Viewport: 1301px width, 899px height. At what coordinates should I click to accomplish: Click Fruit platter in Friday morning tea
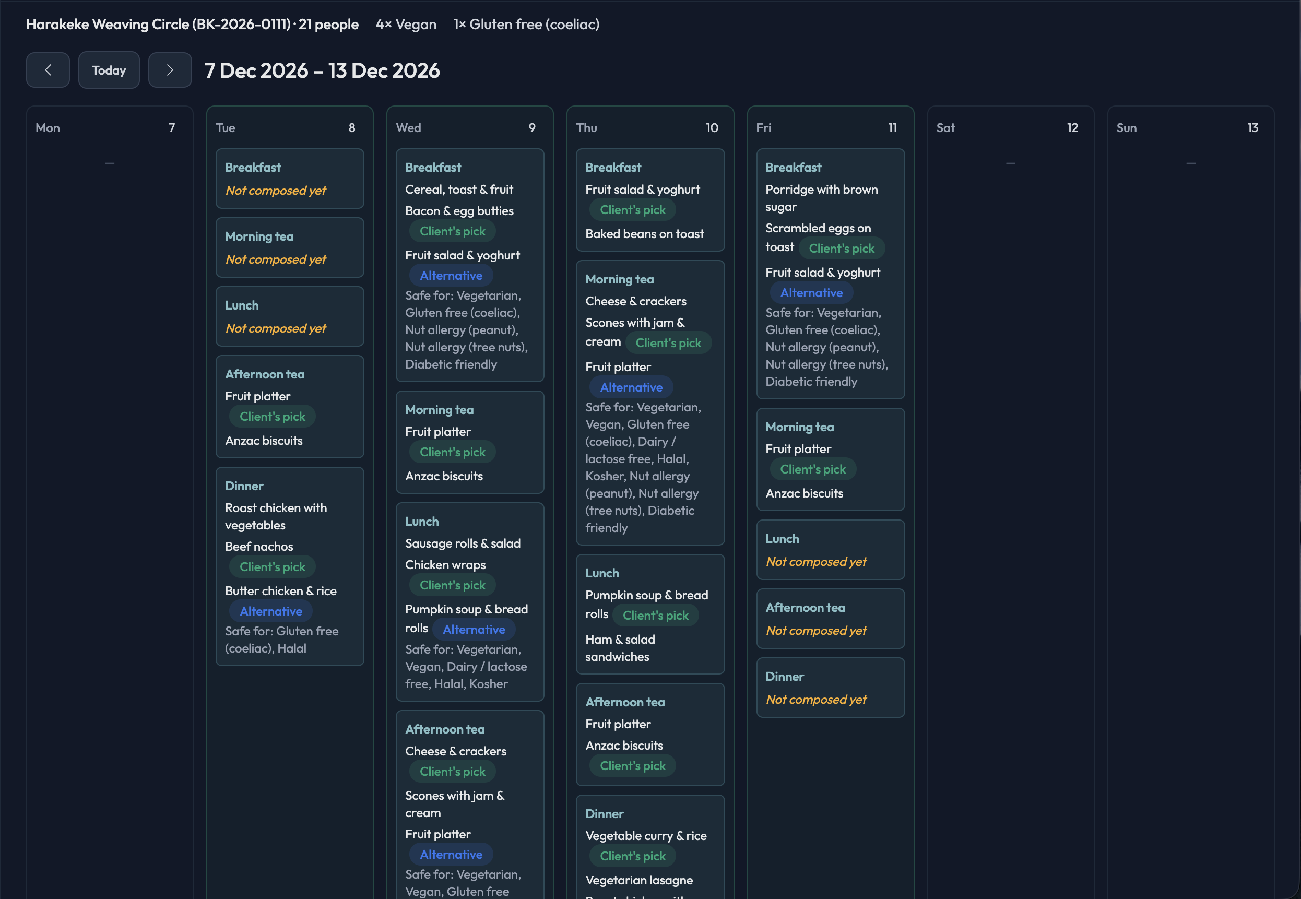(798, 448)
